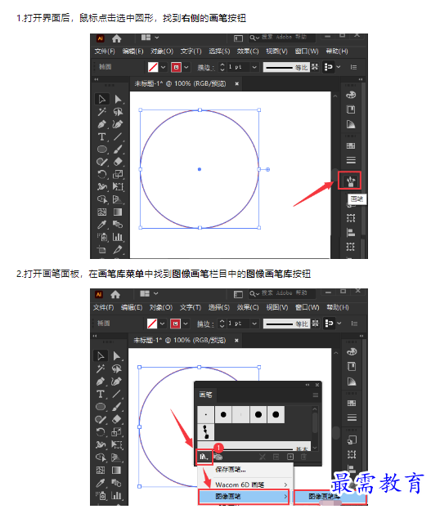Expand stroke weight dropdown in second Illustrator screenshot
Viewport: 431px width, 509px height.
(254, 324)
